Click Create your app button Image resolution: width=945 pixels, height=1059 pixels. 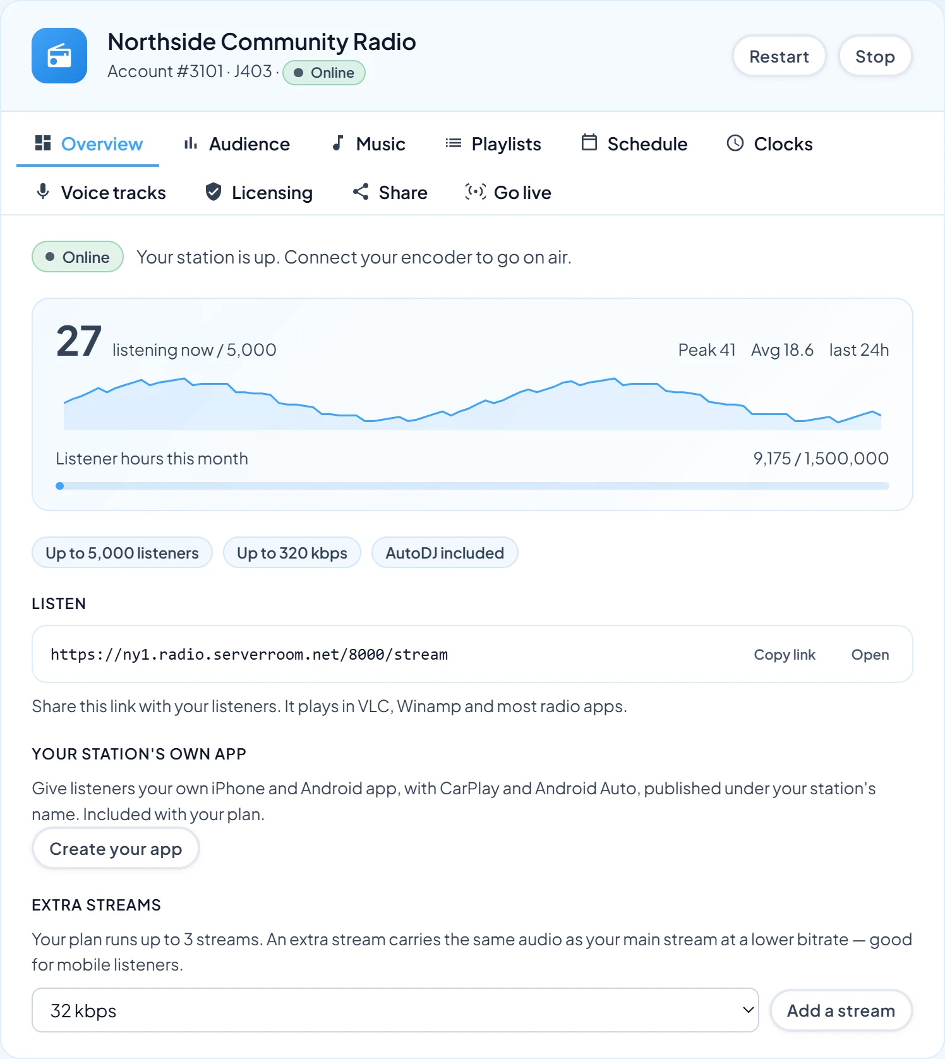[x=116, y=849]
